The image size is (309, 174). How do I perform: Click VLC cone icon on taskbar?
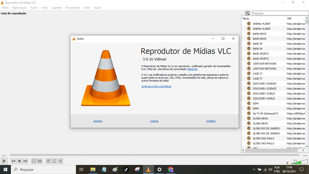(x=148, y=169)
